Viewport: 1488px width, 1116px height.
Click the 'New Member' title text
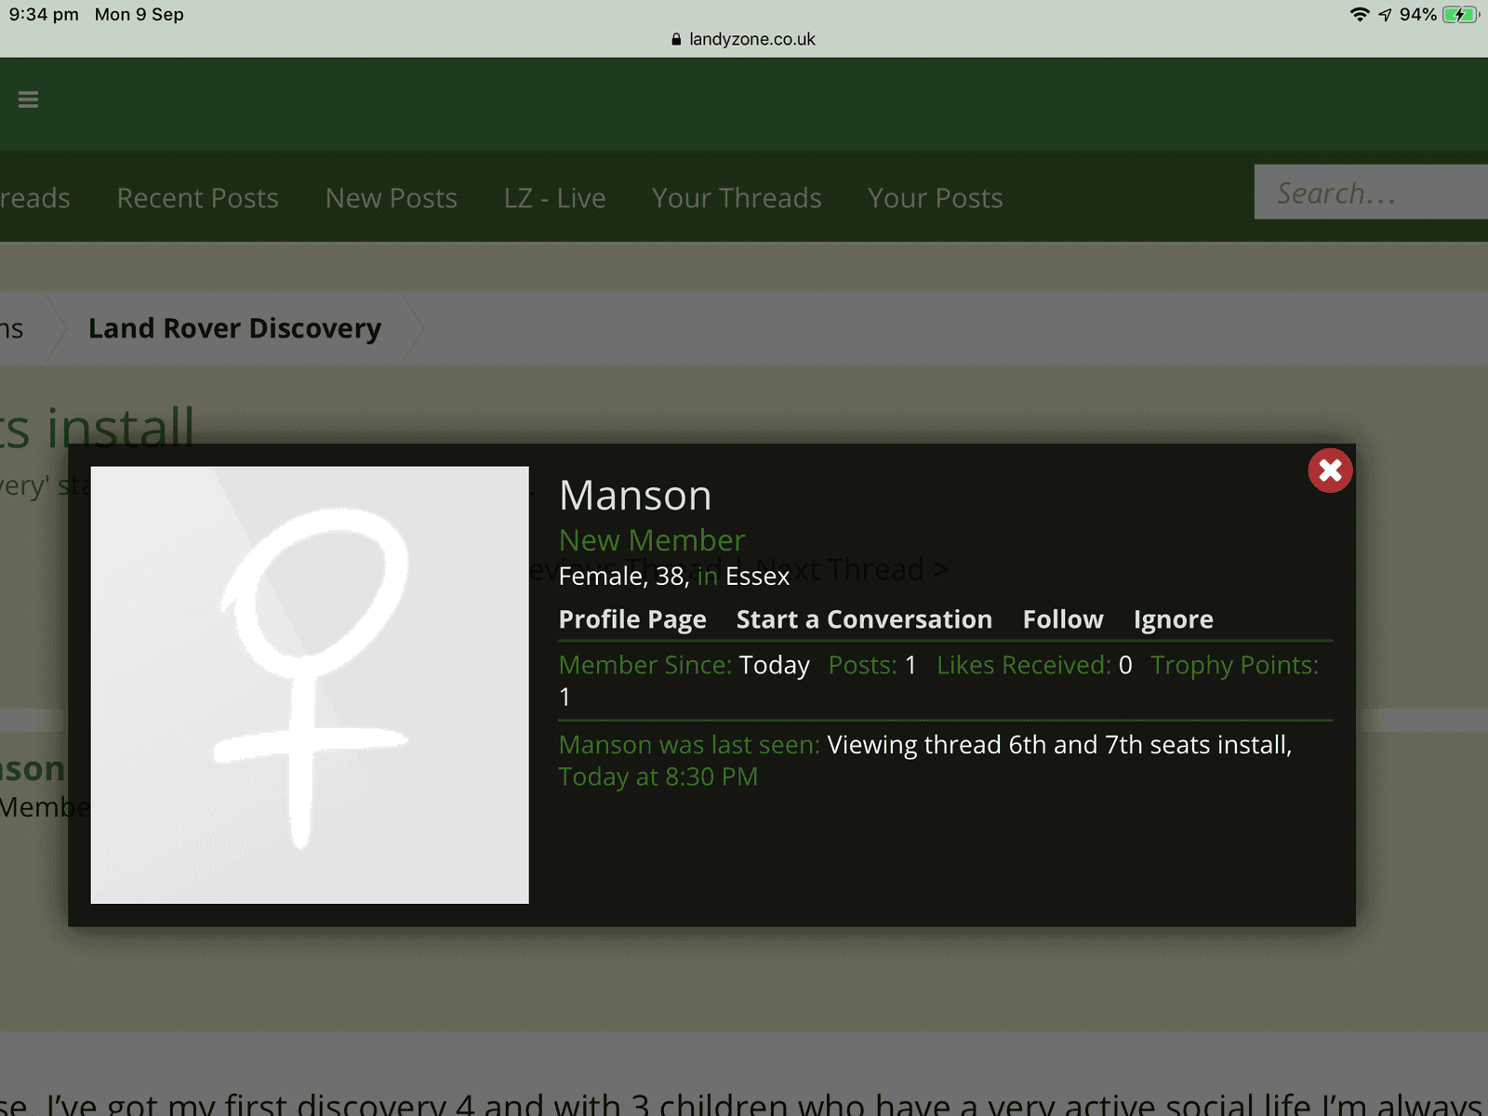pos(652,540)
